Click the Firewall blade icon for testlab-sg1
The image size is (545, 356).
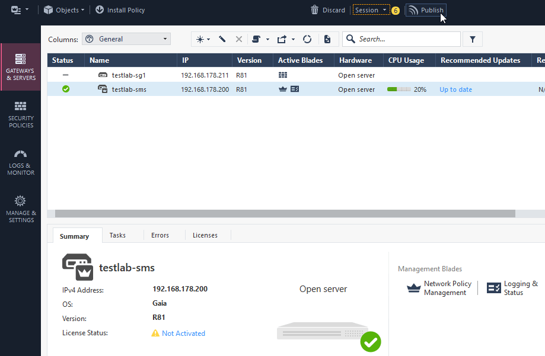click(283, 75)
